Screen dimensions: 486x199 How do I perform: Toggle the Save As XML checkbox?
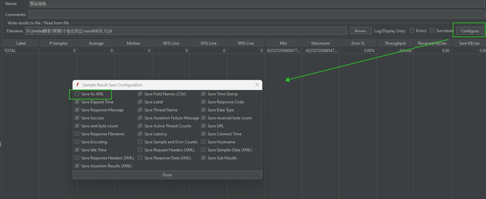(77, 94)
